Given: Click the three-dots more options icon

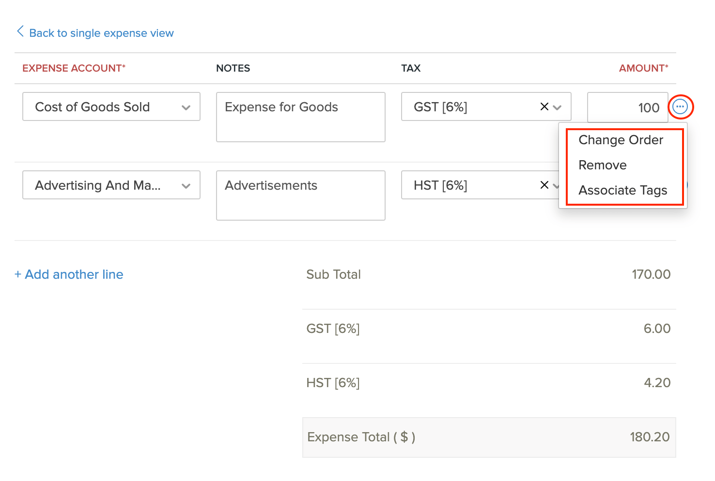Looking at the screenshot, I should [x=680, y=106].
